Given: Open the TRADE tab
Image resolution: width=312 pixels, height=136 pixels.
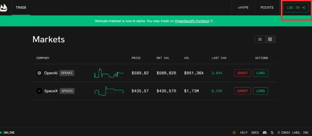Looking at the screenshot, I should tap(21, 8).
